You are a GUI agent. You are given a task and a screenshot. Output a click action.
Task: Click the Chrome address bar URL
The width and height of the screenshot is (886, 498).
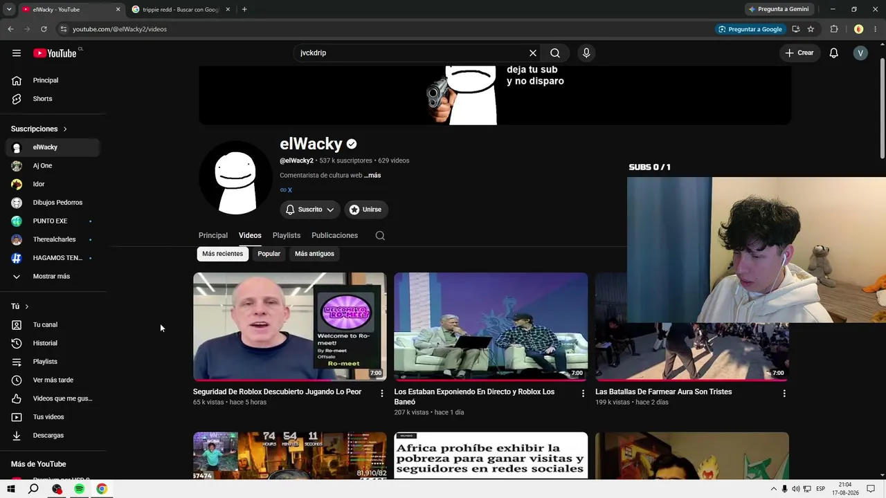click(x=120, y=29)
